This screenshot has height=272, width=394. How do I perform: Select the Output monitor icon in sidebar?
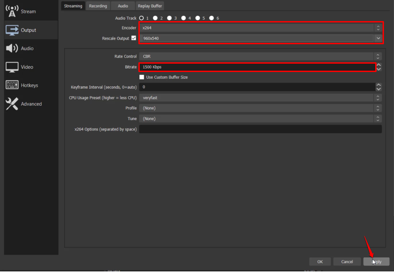pos(12,30)
